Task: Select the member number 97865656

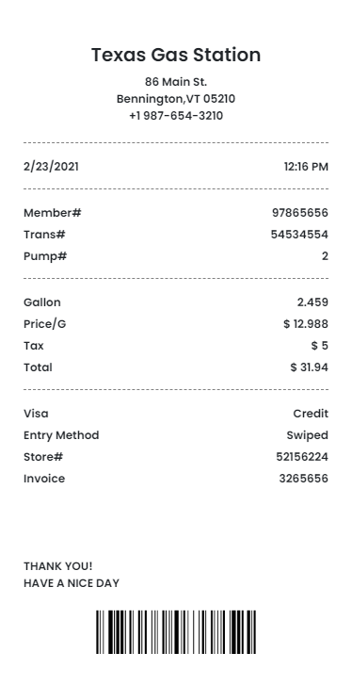Action: pos(300,213)
